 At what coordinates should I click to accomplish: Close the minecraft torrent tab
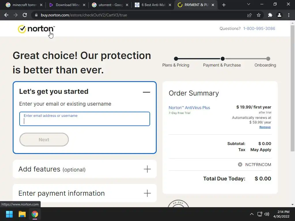pyautogui.click(x=41, y=5)
